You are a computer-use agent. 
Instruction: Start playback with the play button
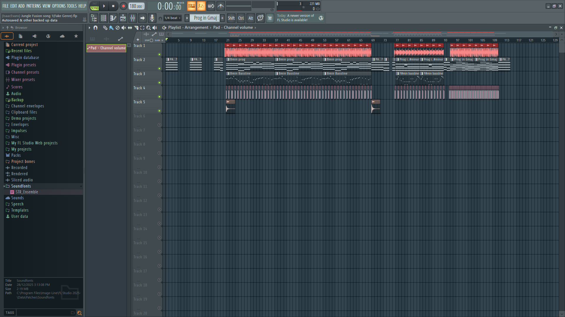(x=104, y=6)
